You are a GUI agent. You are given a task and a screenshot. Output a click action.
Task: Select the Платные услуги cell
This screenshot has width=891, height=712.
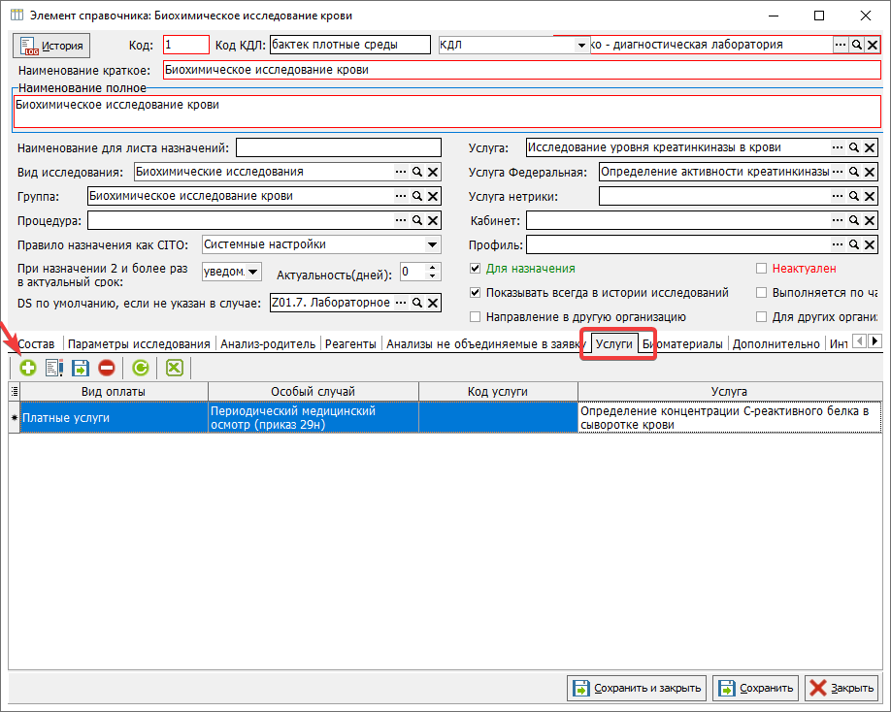click(x=115, y=418)
